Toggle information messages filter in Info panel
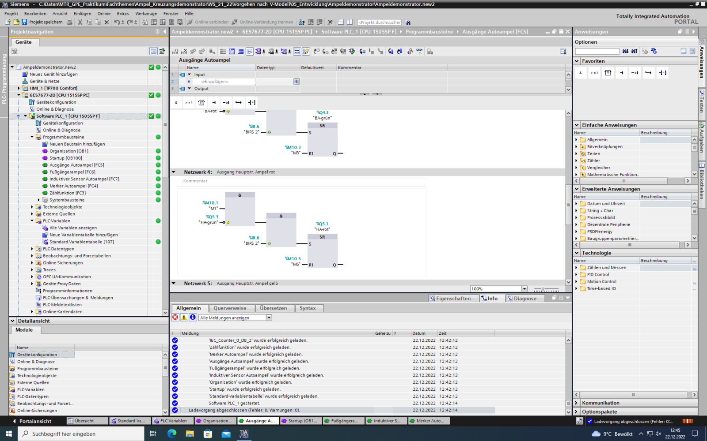 pos(193,318)
